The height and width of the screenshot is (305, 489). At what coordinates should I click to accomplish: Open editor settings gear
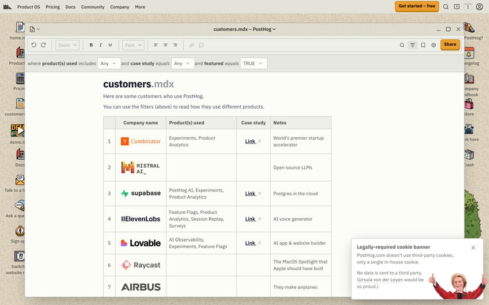coord(433,45)
